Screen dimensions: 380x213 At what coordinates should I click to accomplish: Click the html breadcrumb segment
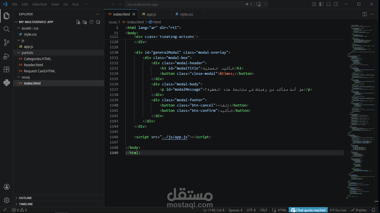155,22
